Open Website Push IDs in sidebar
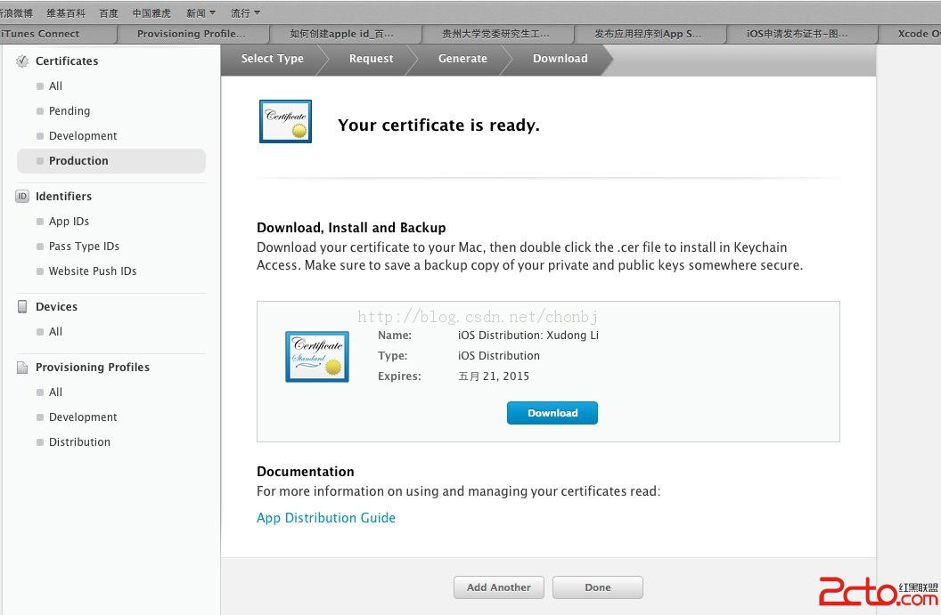This screenshot has width=941, height=615. [93, 271]
